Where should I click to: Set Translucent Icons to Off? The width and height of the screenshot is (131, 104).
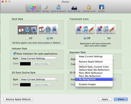click(85, 38)
